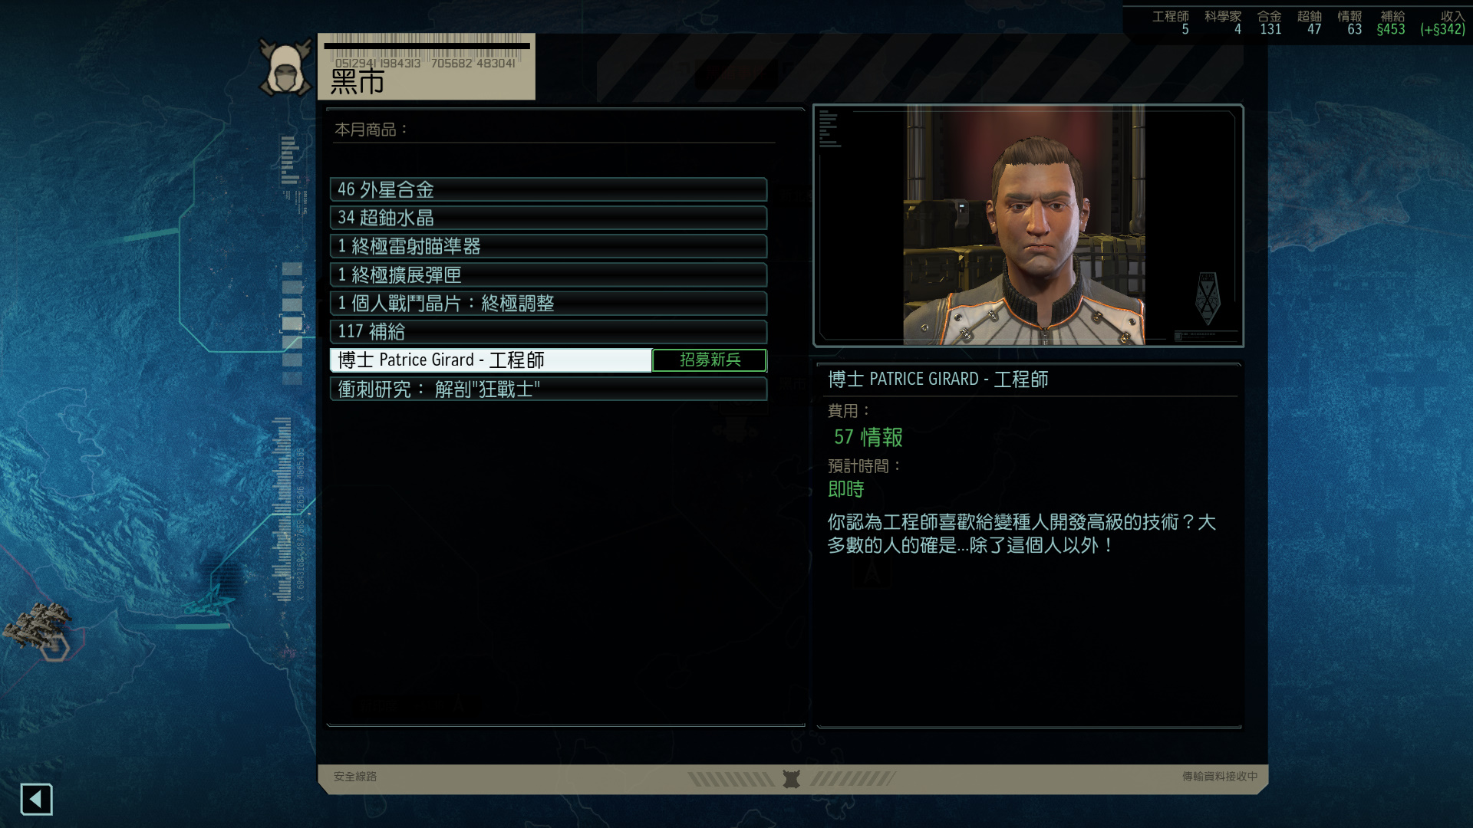Click the skull icon in bottom bar
The width and height of the screenshot is (1473, 828).
[x=791, y=779]
